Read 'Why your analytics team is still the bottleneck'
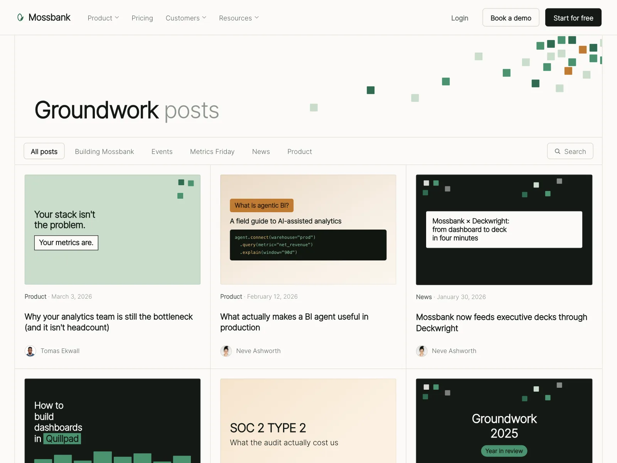 pyautogui.click(x=109, y=322)
